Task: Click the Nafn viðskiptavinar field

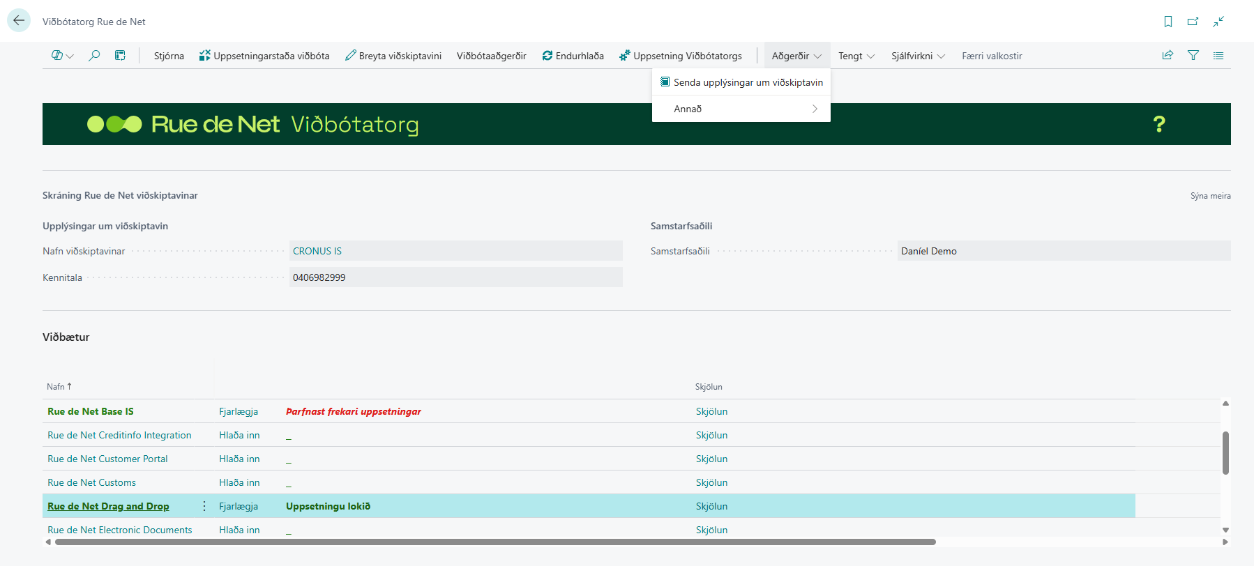Action: [455, 251]
